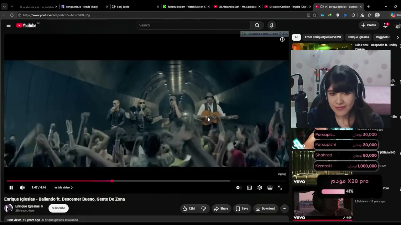Click the search magnifier button
The image size is (401, 225).
[x=257, y=25]
